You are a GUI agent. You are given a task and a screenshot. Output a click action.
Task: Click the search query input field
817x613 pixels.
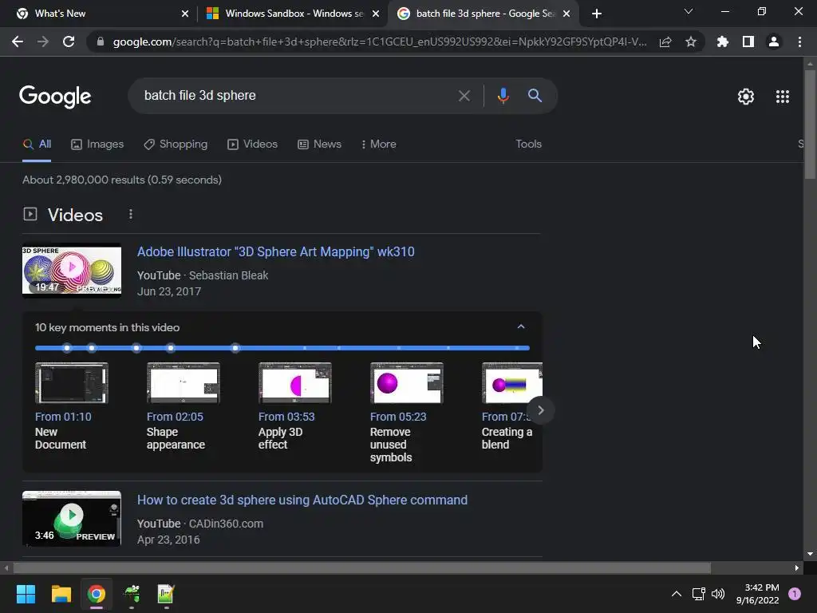[x=294, y=96]
